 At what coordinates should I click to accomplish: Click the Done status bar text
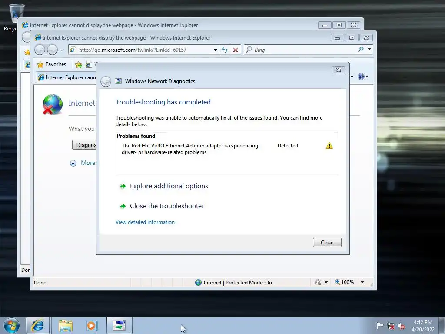40,283
